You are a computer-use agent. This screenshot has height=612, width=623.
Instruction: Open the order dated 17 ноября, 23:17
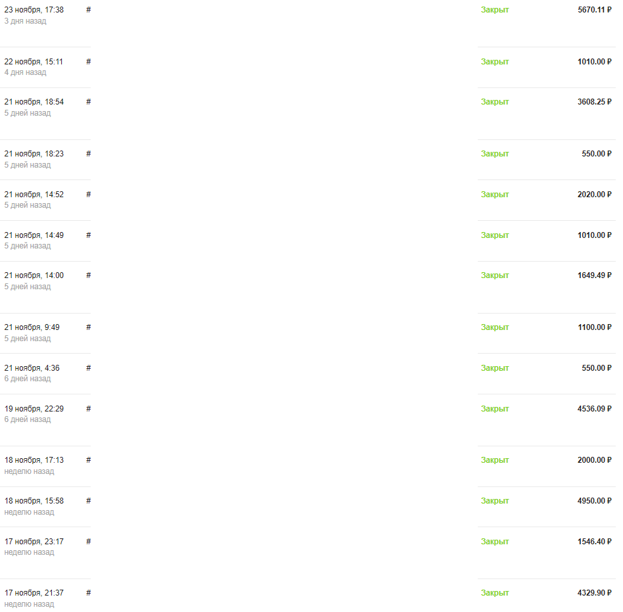34,542
